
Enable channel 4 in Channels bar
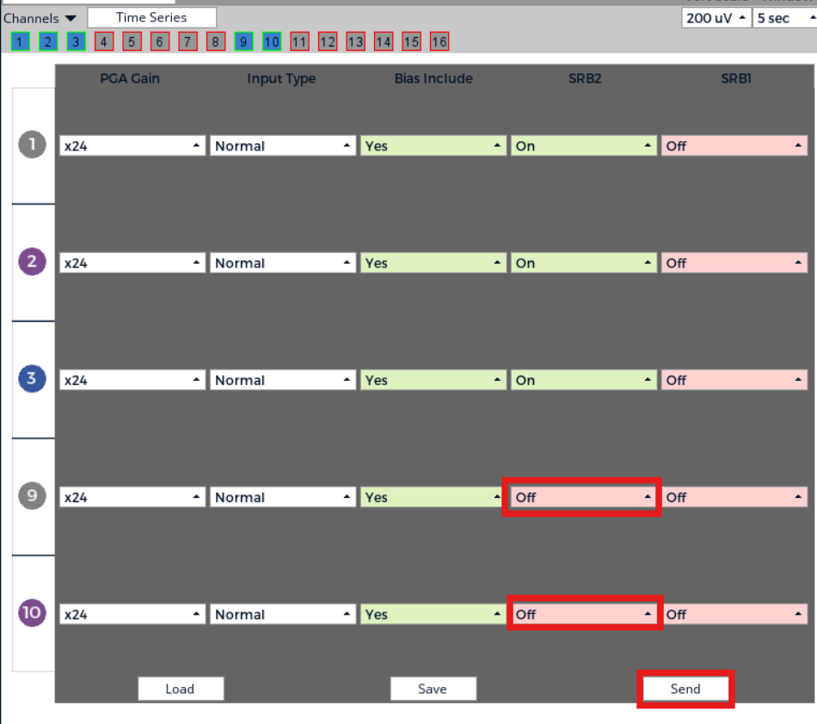[x=104, y=41]
